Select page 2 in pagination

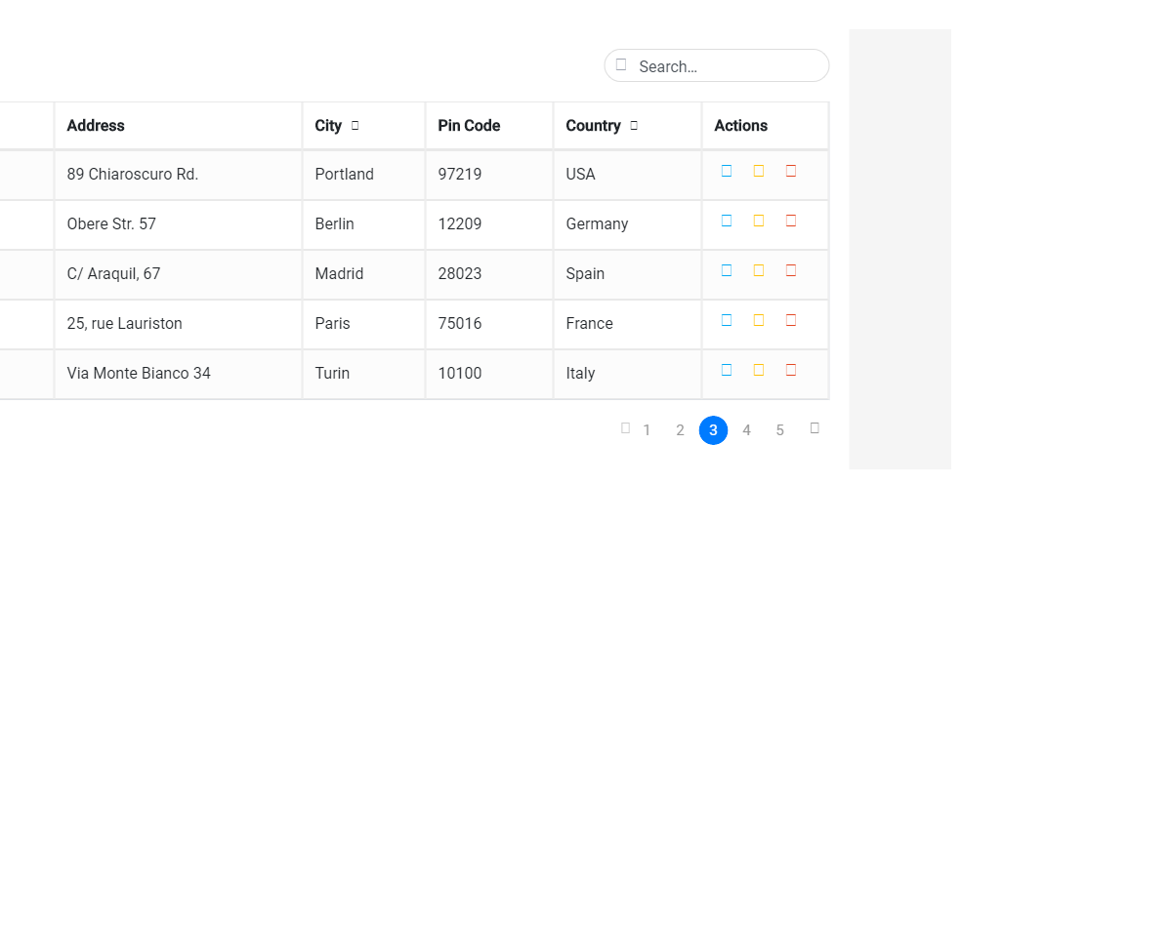[680, 429]
